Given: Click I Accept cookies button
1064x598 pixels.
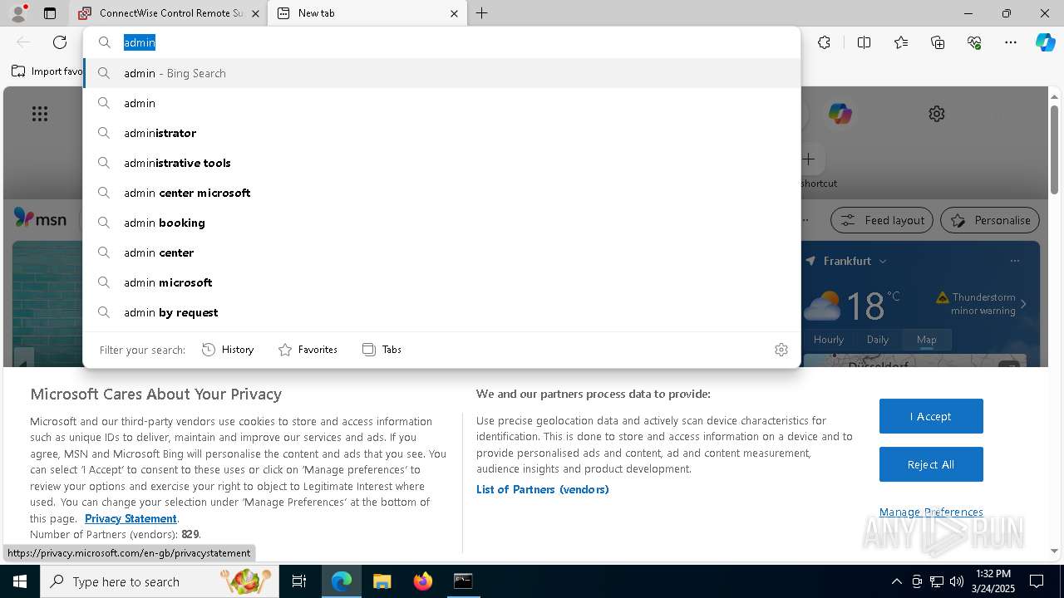Looking at the screenshot, I should tap(931, 416).
